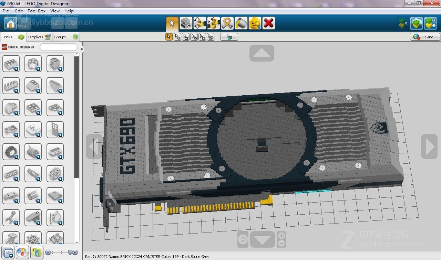Enable single-brick selection mode
The image size is (441, 260).
coord(169,37)
